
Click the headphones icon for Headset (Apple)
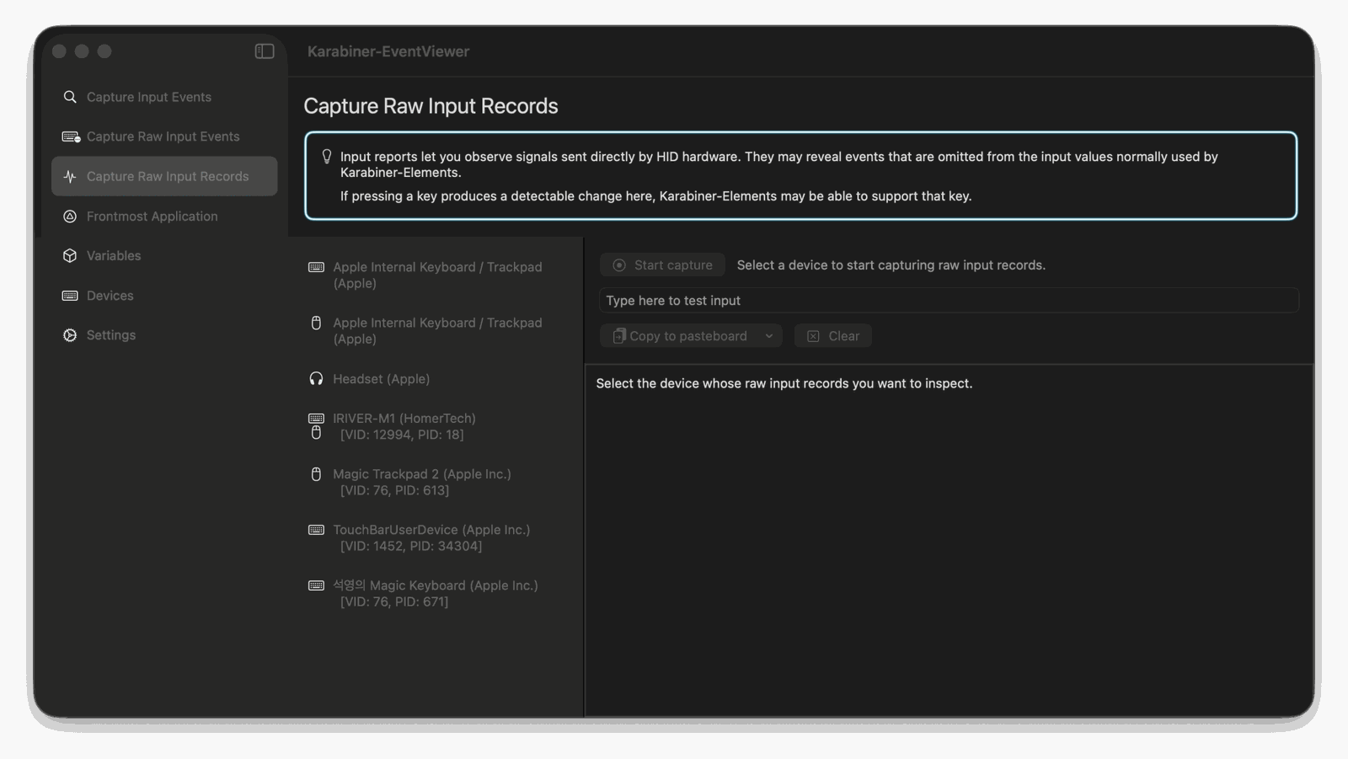pos(316,379)
